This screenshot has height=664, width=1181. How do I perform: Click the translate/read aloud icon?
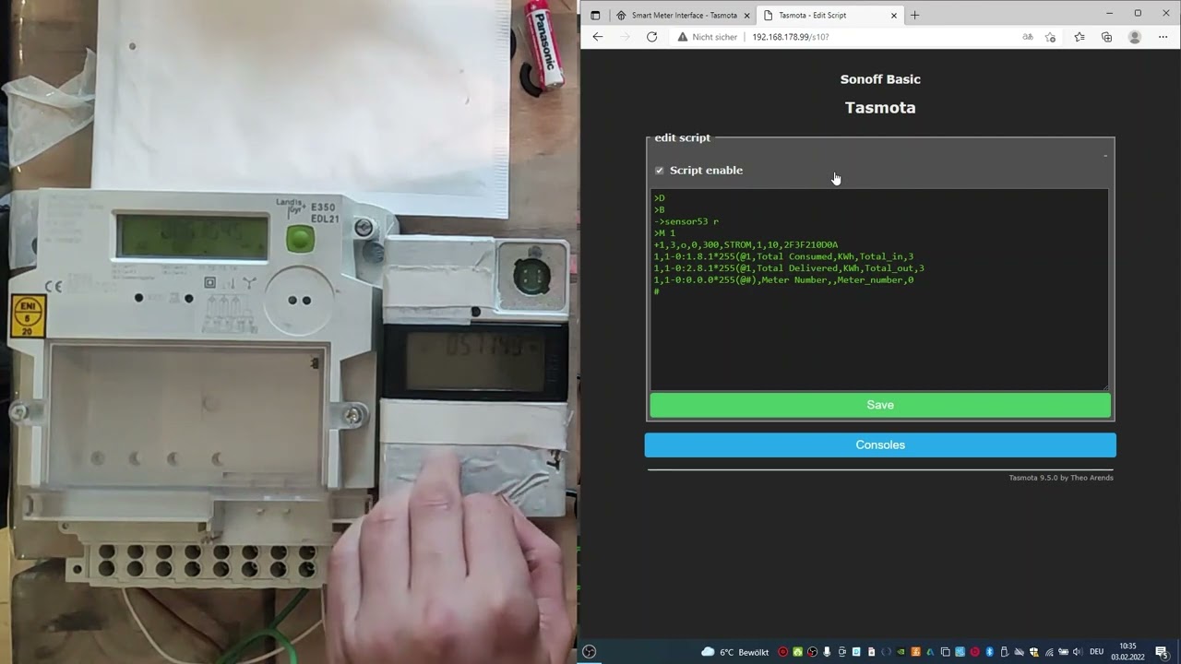pos(1027,37)
